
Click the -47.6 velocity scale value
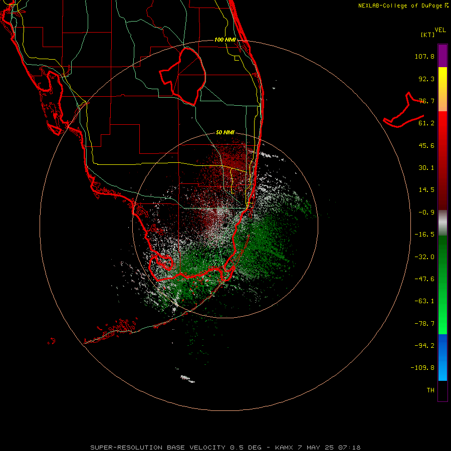point(424,279)
